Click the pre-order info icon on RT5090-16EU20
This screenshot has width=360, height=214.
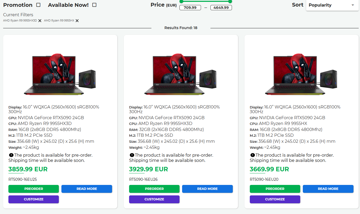click(x=252, y=155)
